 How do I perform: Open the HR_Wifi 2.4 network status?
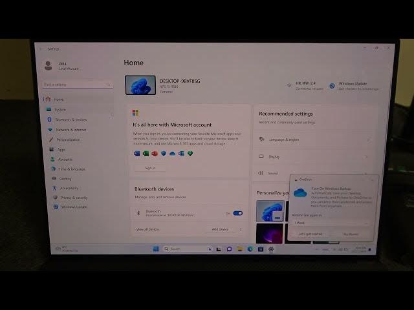305,86
